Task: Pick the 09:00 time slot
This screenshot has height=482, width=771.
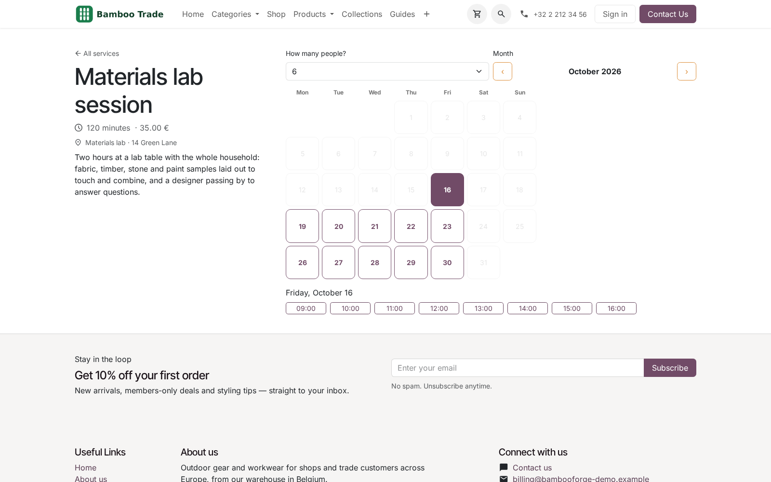Action: click(306, 308)
